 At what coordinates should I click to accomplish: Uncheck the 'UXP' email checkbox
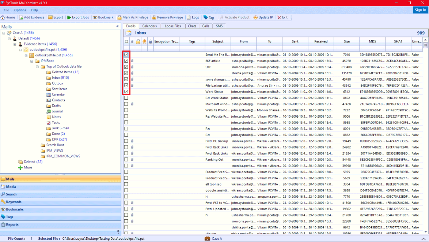tap(126, 67)
